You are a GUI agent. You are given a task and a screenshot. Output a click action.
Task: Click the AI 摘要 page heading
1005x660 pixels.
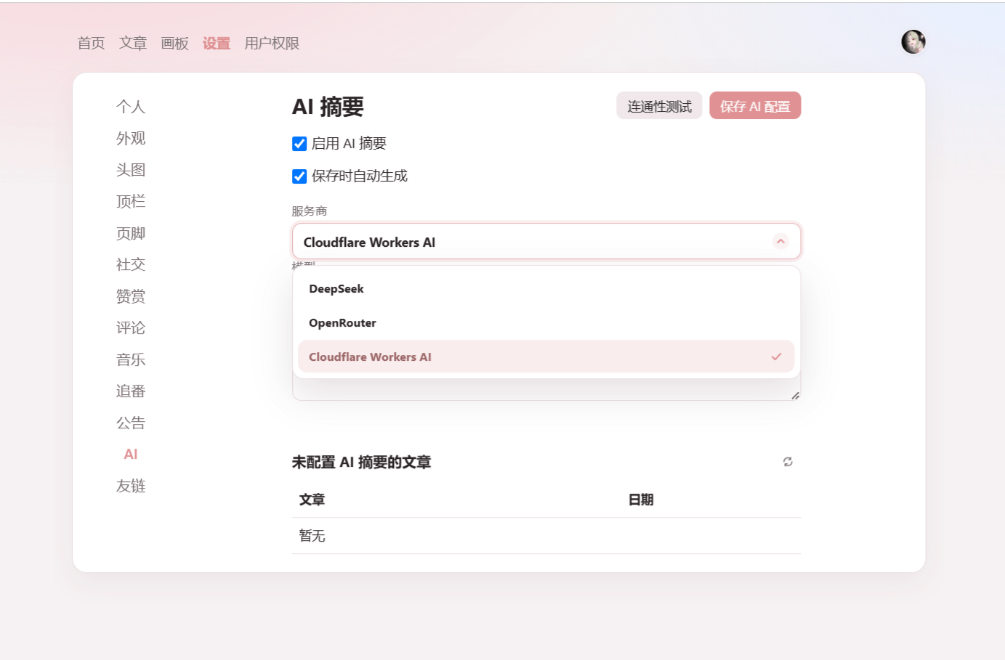(328, 107)
